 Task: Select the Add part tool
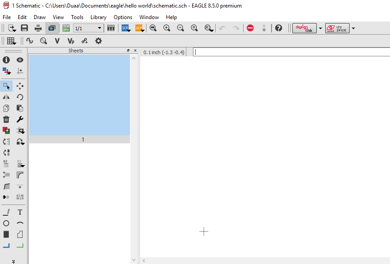pos(6,130)
